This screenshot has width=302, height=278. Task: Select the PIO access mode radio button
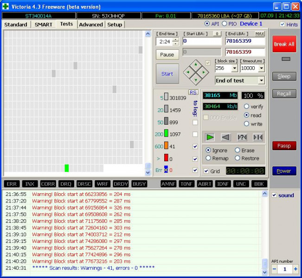(224, 24)
